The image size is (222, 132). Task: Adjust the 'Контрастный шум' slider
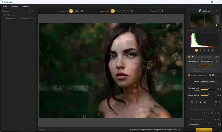click(208, 89)
